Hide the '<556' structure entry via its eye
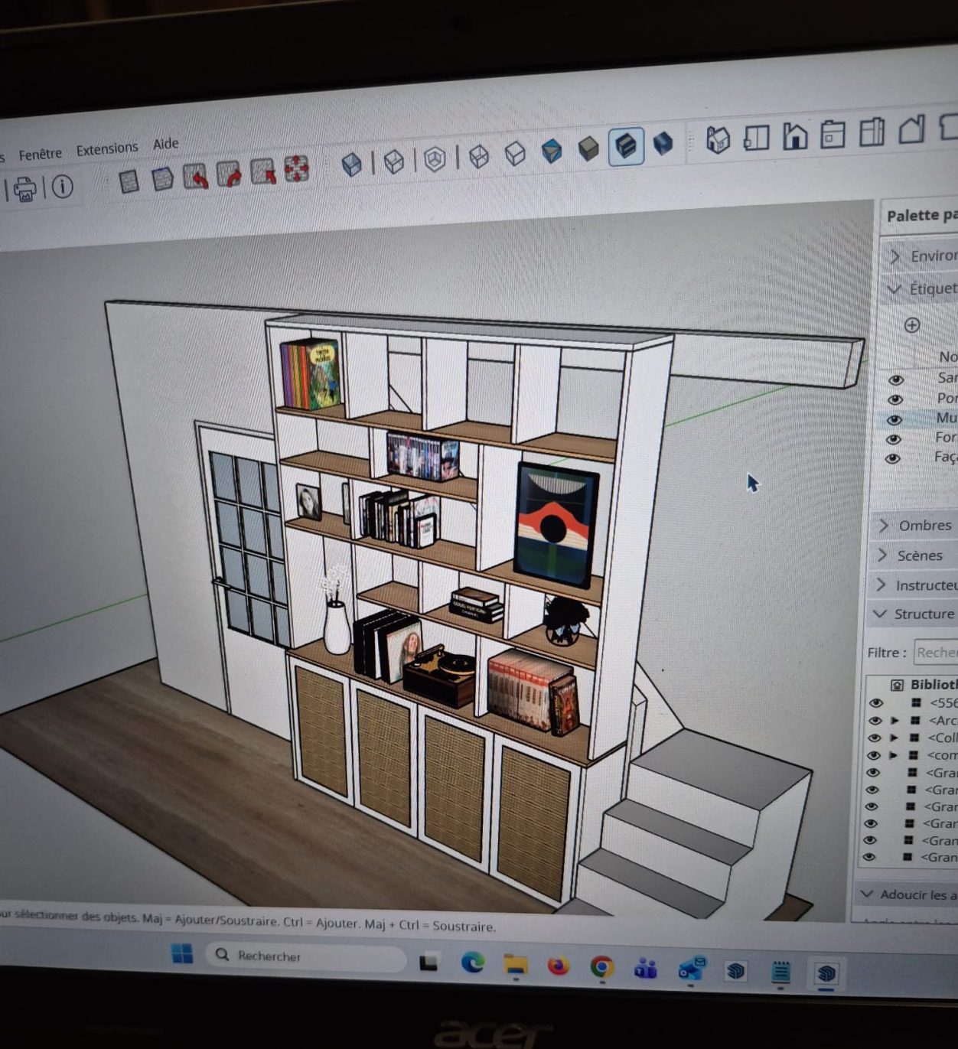The image size is (958, 1049). 876,702
